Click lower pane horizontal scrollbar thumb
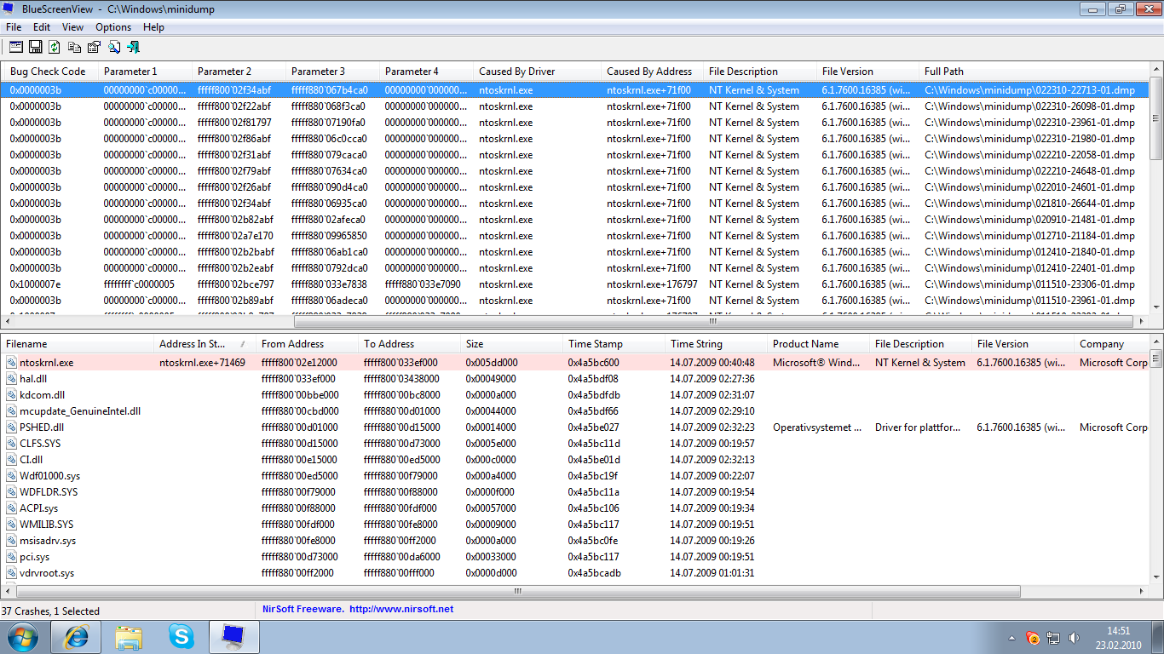This screenshot has height=654, width=1164. (516, 590)
